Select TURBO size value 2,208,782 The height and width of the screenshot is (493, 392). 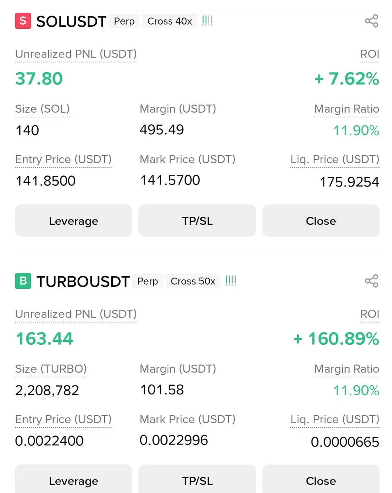[47, 390]
